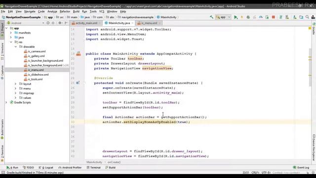Open Terminal tool window
316x178 pixels.
coord(93,168)
